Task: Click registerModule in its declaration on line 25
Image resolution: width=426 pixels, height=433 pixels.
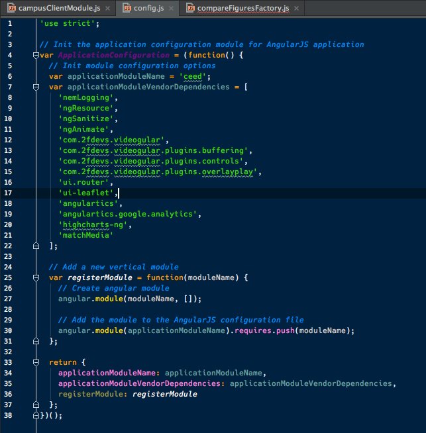Action: pyautogui.click(x=100, y=277)
